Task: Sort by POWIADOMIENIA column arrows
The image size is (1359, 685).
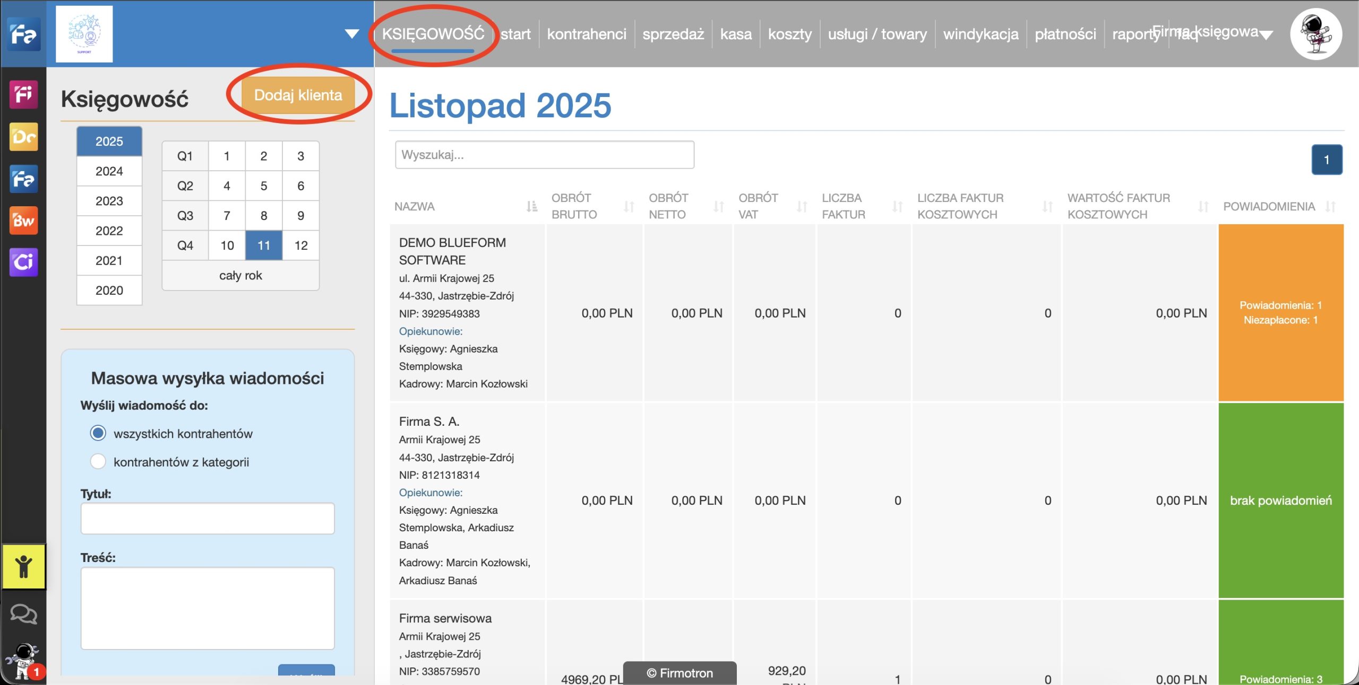Action: pos(1330,206)
